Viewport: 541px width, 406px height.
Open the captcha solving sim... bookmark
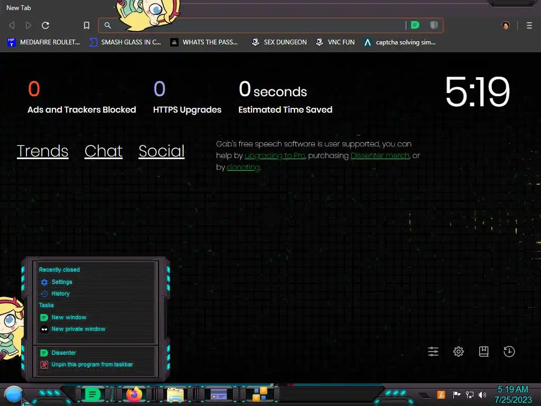point(400,42)
